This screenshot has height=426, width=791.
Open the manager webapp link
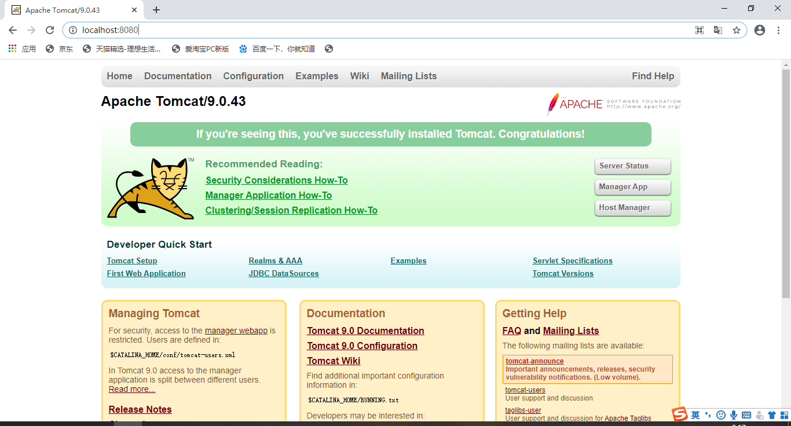click(x=236, y=331)
